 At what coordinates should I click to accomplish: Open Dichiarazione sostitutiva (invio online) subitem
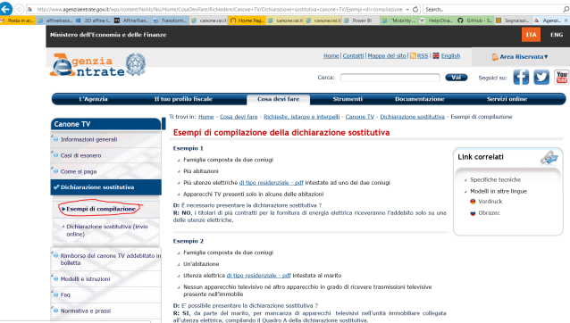click(107, 230)
